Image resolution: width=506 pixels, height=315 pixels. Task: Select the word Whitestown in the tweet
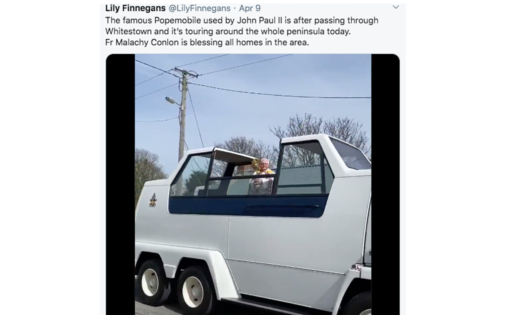129,31
